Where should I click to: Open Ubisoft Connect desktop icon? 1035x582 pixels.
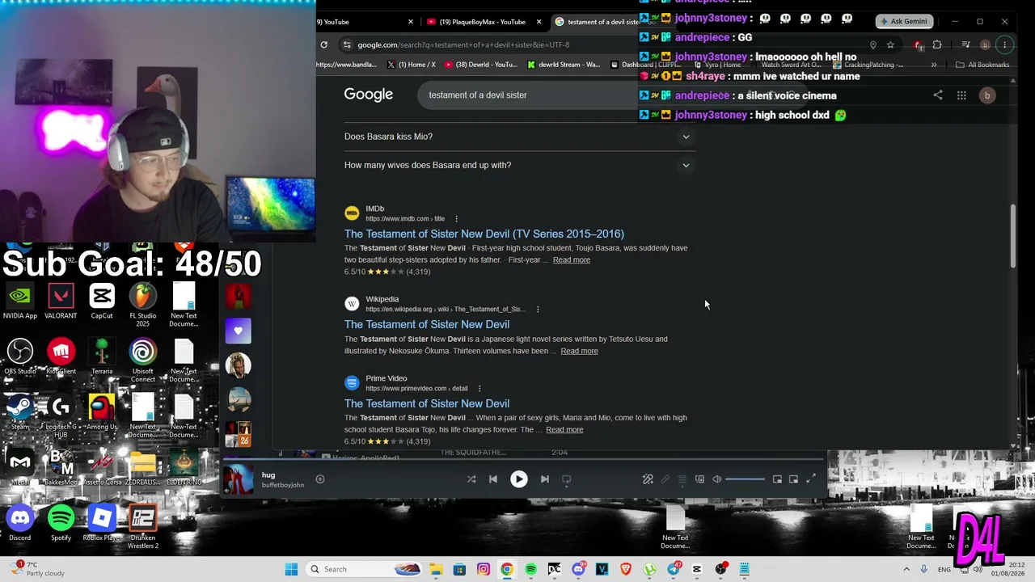143,361
